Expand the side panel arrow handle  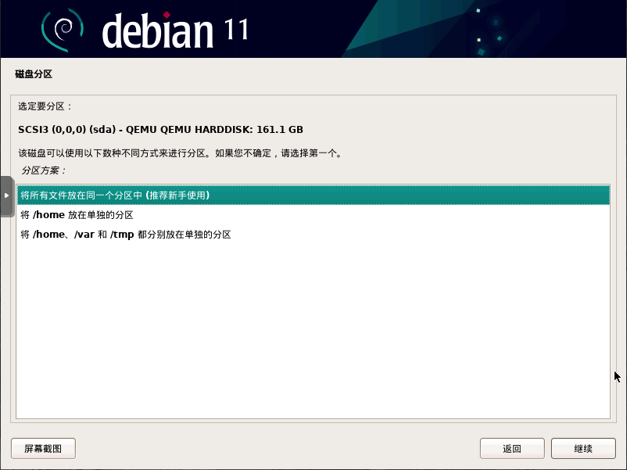[6, 196]
